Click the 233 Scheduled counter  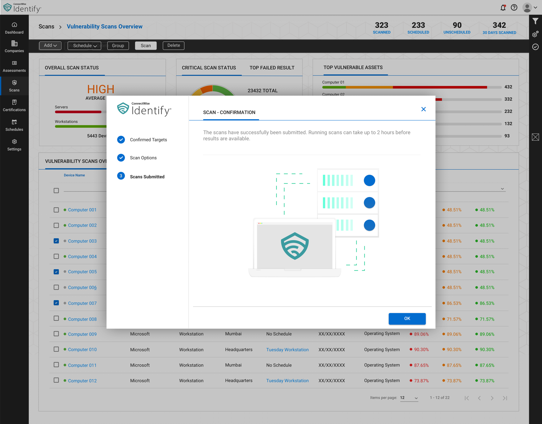pos(418,28)
